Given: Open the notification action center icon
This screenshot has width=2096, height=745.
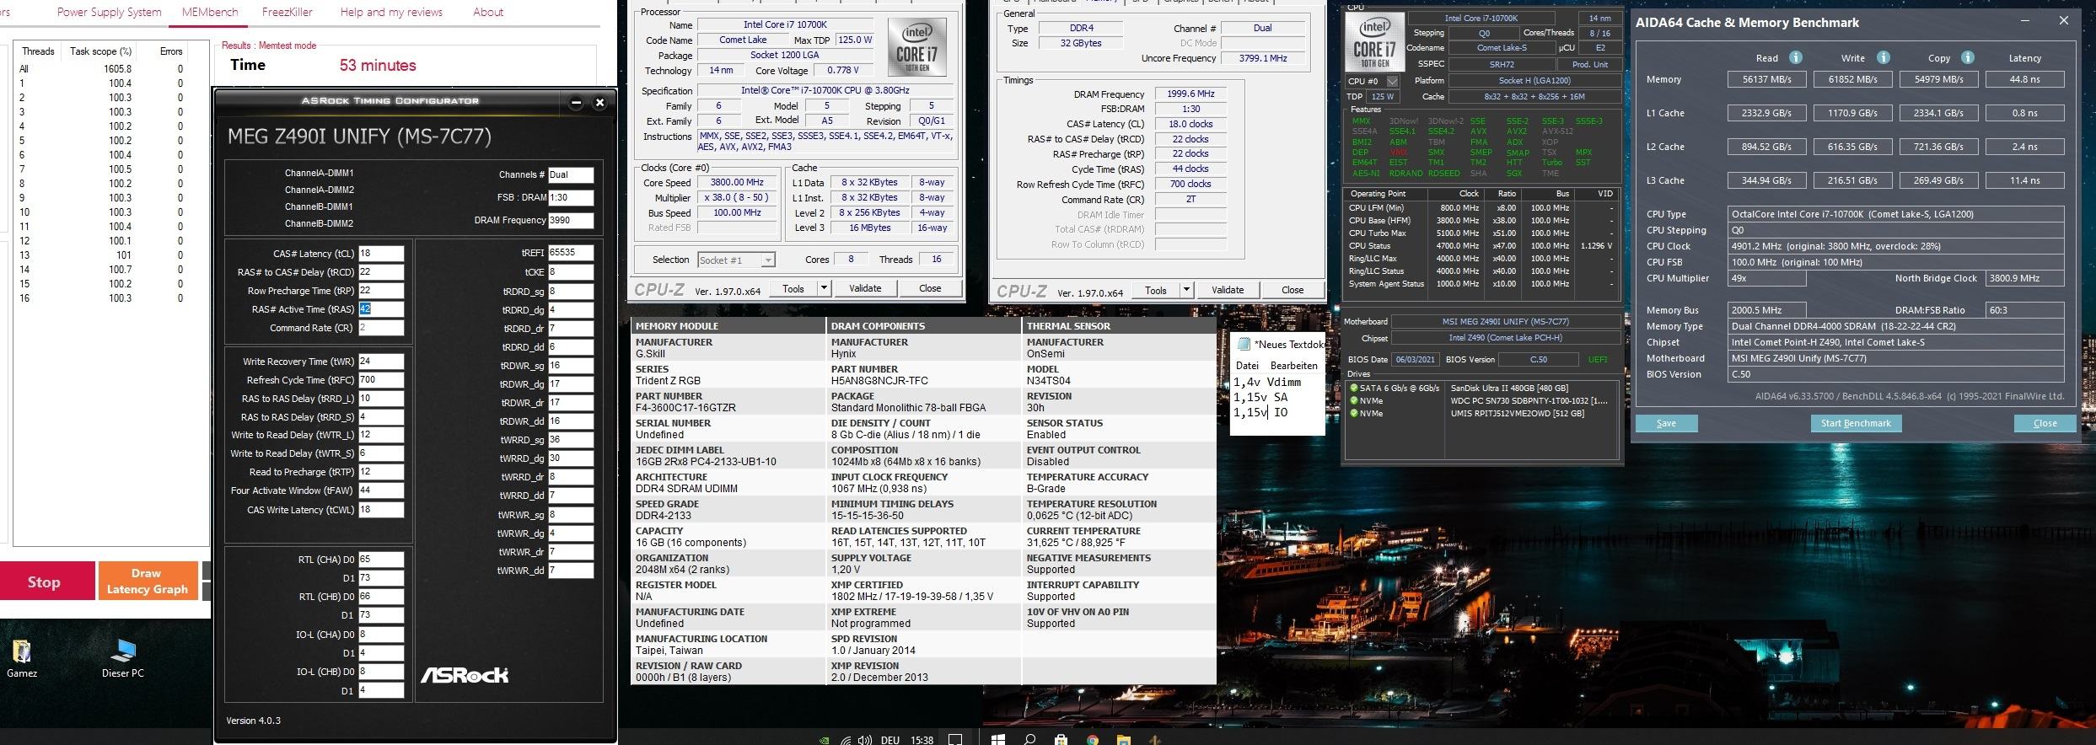Looking at the screenshot, I should tap(955, 740).
